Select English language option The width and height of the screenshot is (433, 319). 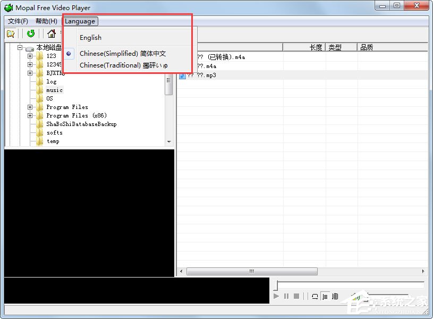(x=90, y=38)
